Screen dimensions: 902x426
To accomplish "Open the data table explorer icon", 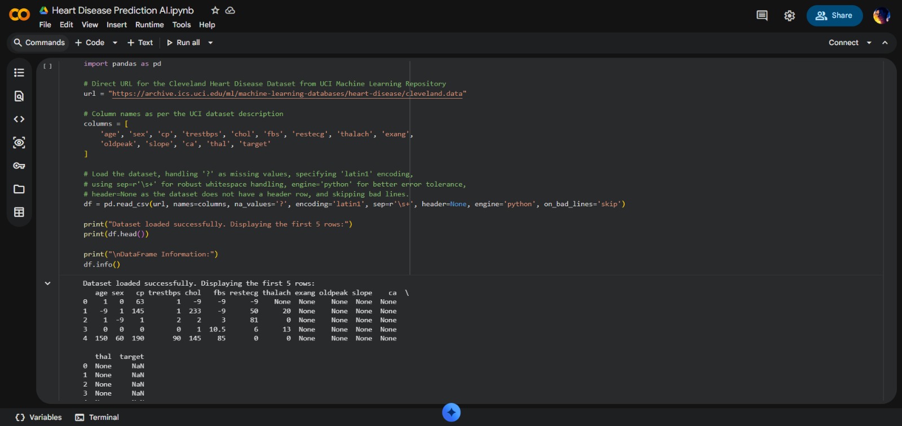I will coord(19,212).
